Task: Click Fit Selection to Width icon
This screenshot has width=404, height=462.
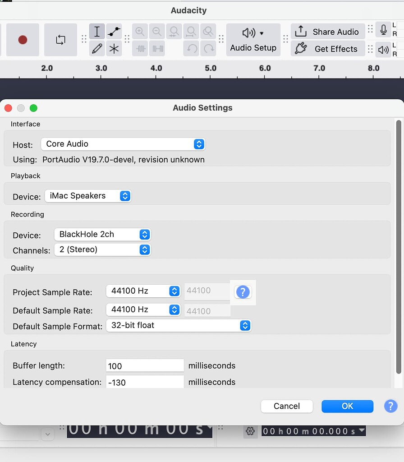Action: (174, 32)
